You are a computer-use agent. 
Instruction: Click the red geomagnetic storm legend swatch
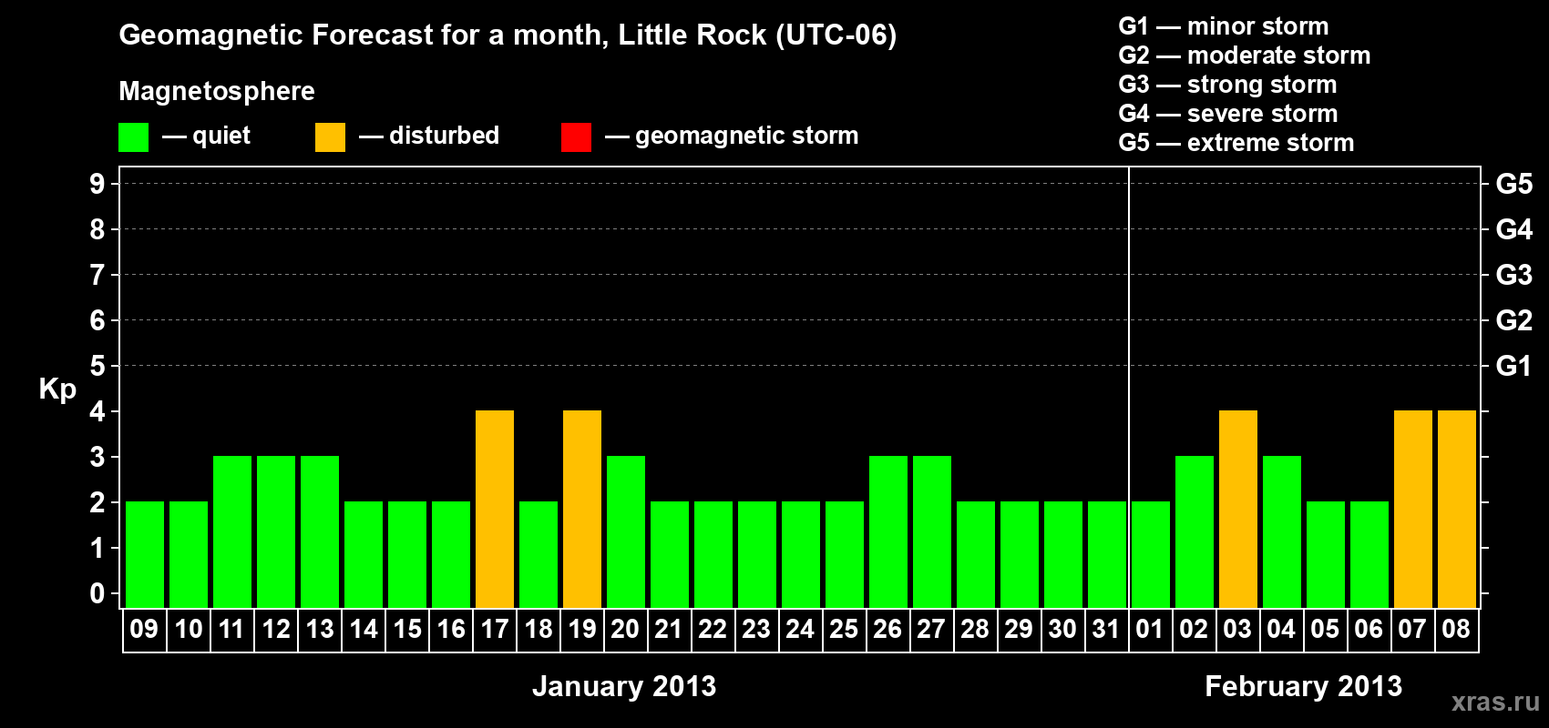577,137
